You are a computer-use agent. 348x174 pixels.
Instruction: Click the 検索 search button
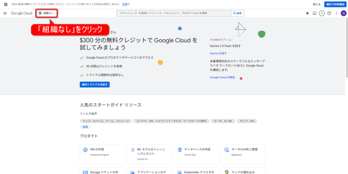click(237, 13)
